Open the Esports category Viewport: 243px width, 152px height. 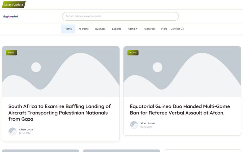tap(116, 29)
